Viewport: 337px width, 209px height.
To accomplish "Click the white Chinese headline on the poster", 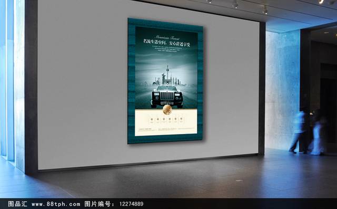I will click(x=167, y=42).
